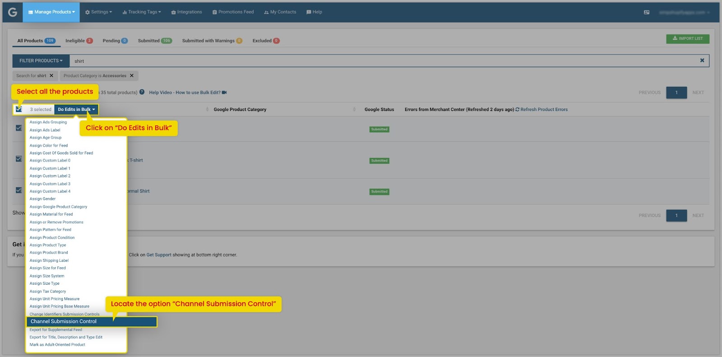Image resolution: width=722 pixels, height=357 pixels.
Task: Go to Integrations
Action: (x=186, y=12)
